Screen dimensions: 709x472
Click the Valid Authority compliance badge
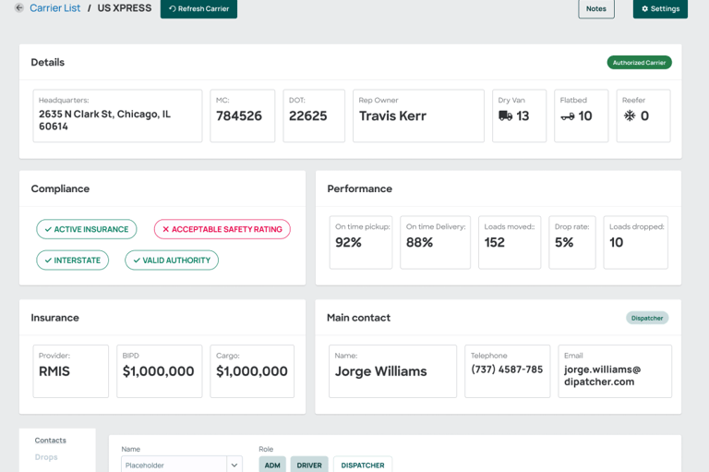pyautogui.click(x=172, y=260)
